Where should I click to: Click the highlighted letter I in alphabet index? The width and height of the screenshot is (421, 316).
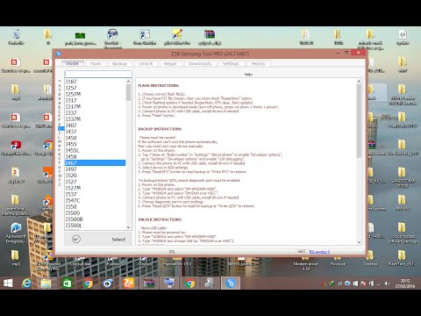tap(61, 128)
